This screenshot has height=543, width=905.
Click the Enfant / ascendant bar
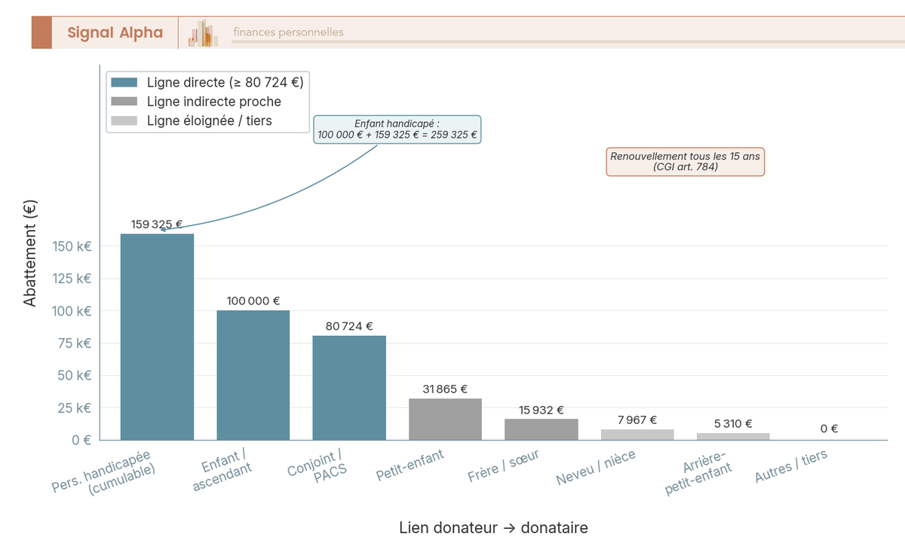253,375
